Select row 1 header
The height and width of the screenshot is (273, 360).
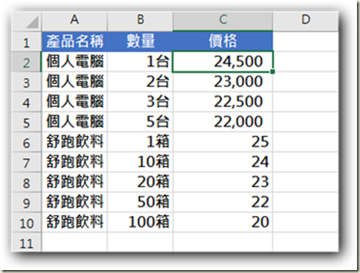27,42
